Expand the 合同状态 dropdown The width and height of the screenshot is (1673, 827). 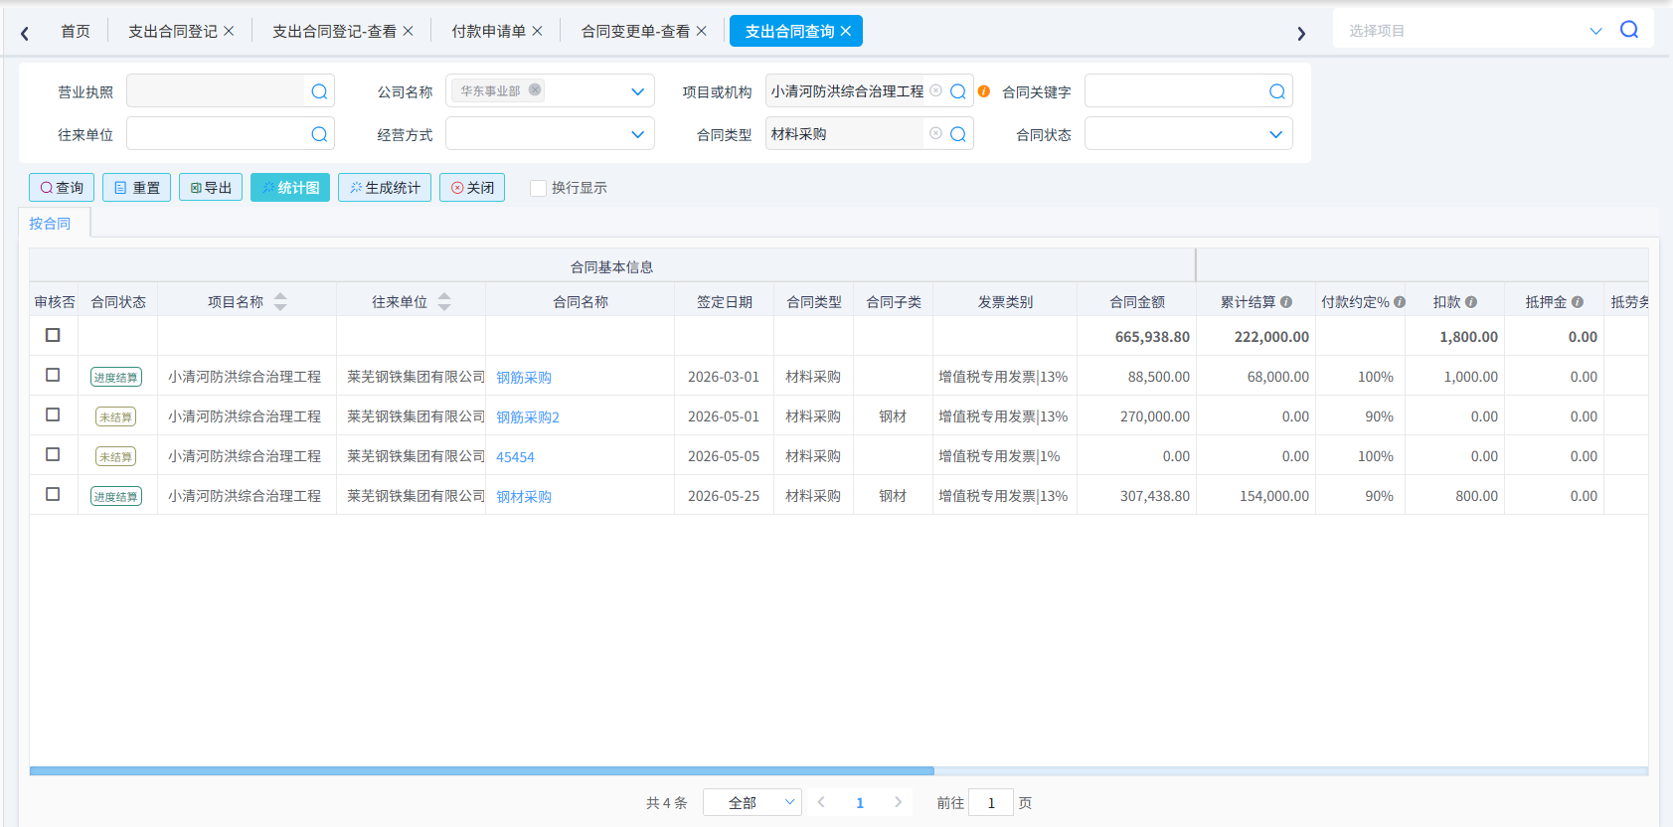[1276, 134]
